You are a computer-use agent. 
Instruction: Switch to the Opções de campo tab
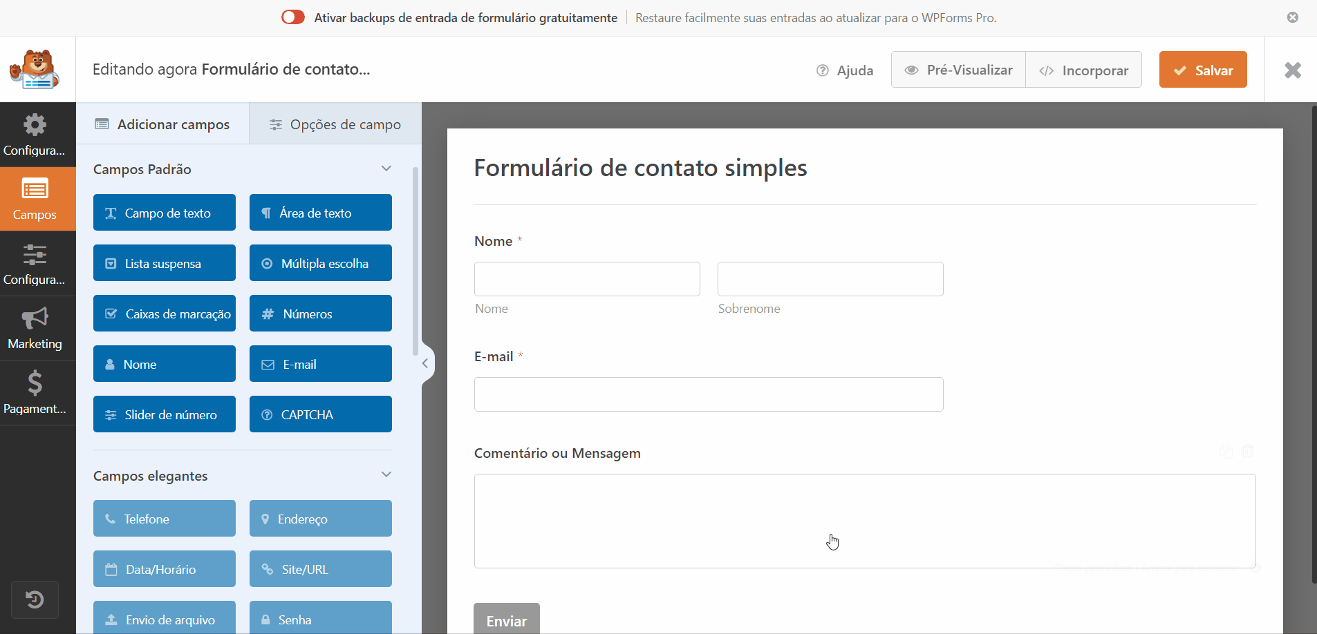click(x=335, y=124)
